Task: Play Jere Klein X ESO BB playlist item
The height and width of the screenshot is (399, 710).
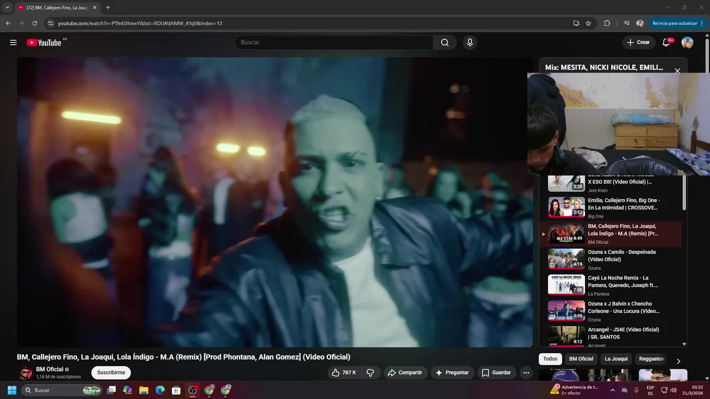Action: tap(610, 185)
